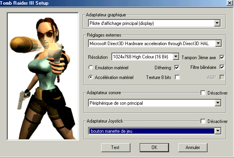Expand the Direct3D HAL dropdown arrow
The image size is (234, 158).
pos(218,44)
